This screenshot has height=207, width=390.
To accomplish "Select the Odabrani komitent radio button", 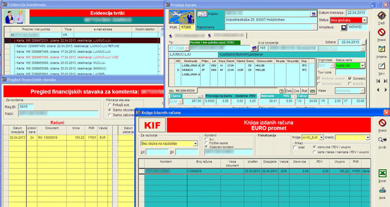I will 206,147.
